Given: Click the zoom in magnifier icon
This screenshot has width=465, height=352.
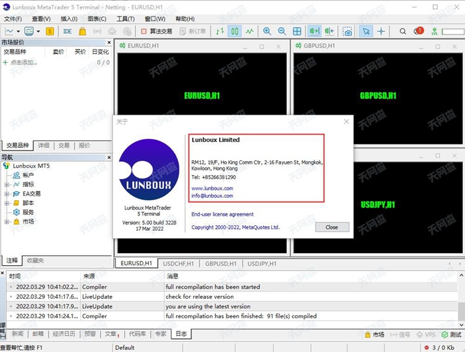Looking at the screenshot, I should [267, 31].
